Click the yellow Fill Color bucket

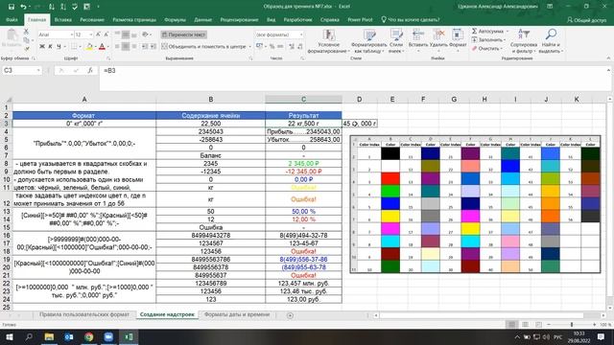pyautogui.click(x=89, y=47)
